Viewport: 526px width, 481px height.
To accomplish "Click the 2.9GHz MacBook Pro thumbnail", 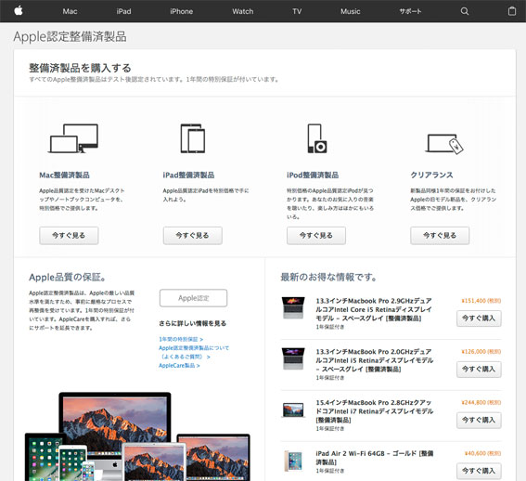I will pyautogui.click(x=293, y=307).
